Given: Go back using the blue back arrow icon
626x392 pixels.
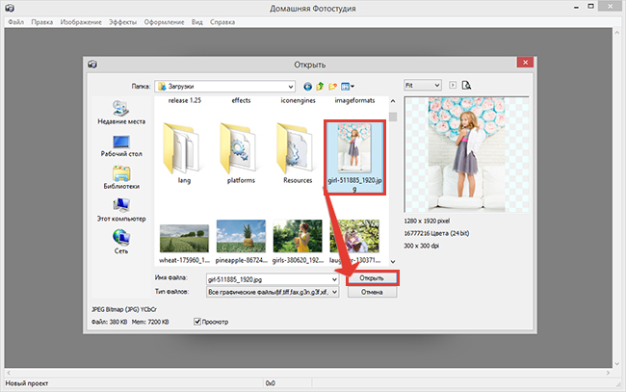Looking at the screenshot, I should click(307, 87).
